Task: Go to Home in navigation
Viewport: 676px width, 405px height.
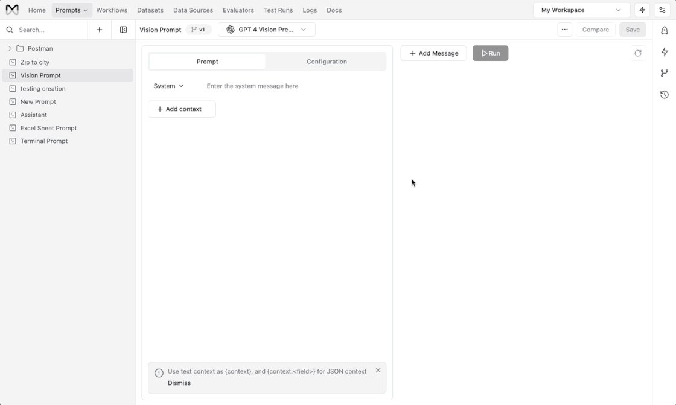Action: pyautogui.click(x=37, y=10)
